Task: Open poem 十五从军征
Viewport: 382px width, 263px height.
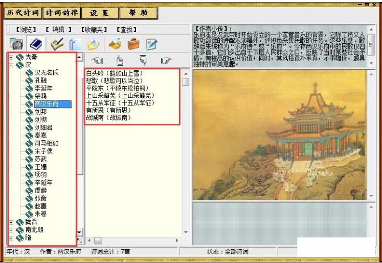Action: pos(120,103)
